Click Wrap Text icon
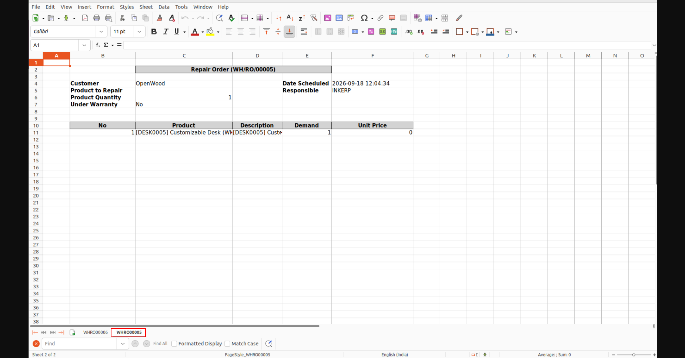685x358 pixels. tap(304, 32)
